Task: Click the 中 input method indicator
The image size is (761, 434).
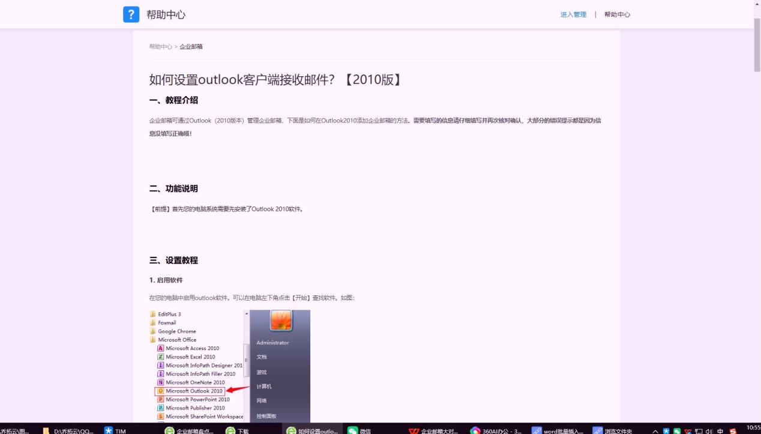Action: 720,430
